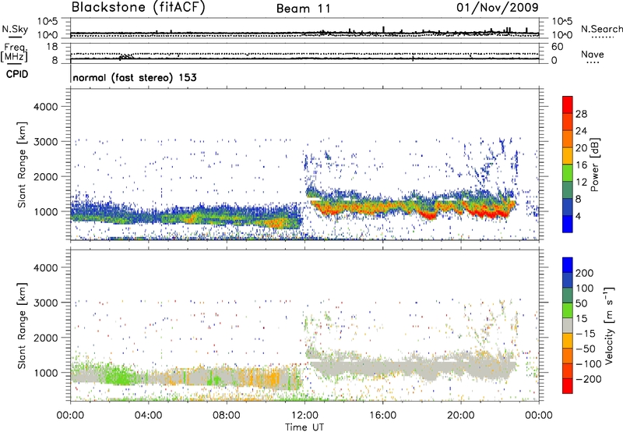Pick the light green 12–16 dB colorbar segment

tap(568, 173)
